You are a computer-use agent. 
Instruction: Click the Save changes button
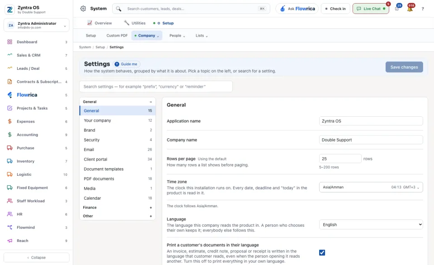[404, 67]
